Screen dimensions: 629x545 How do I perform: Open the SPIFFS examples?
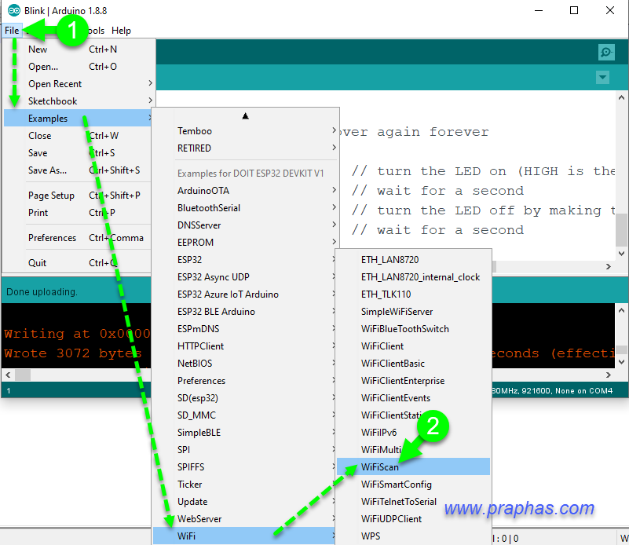point(244,466)
